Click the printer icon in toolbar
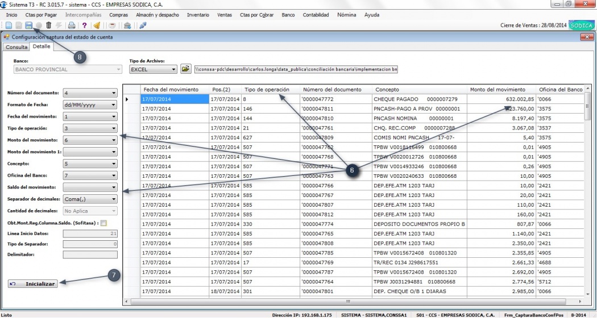This screenshot has width=597, height=318. 72,25
